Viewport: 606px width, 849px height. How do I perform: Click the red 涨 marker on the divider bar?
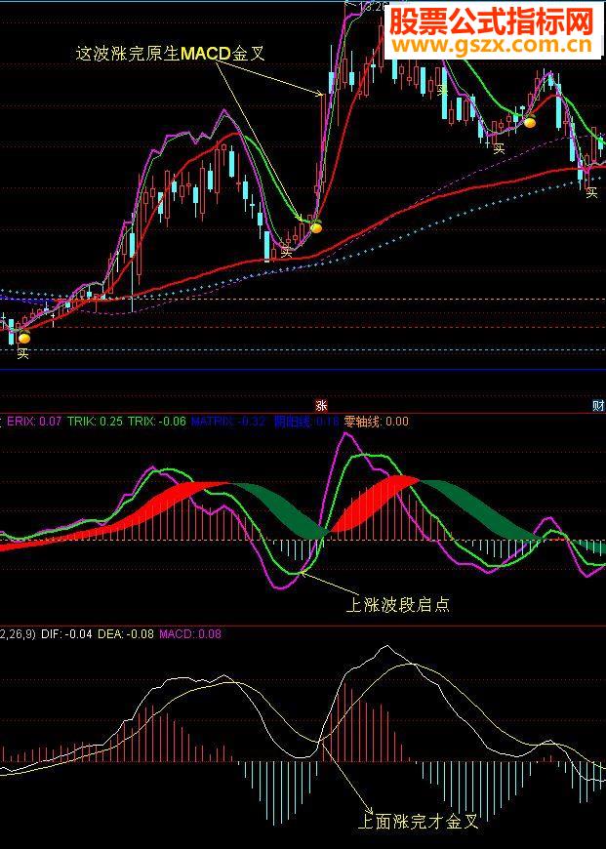coord(321,406)
